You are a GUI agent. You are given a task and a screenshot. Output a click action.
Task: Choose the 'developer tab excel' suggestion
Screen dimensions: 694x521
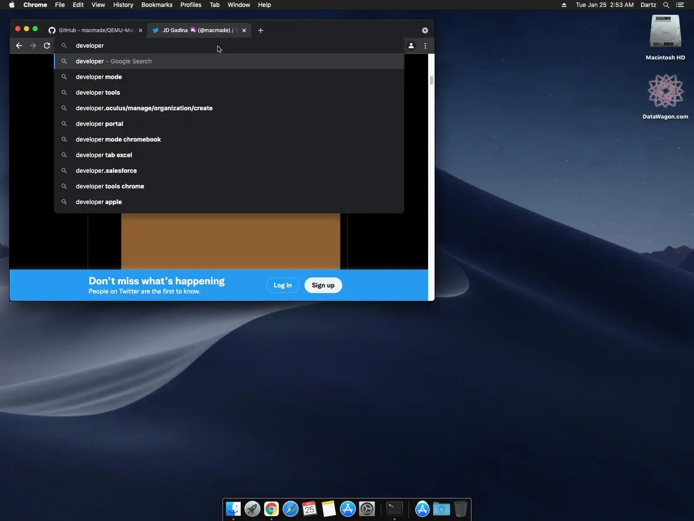[229, 155]
